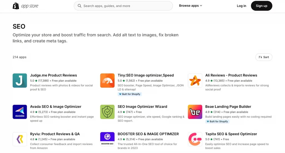The height and width of the screenshot is (153, 285).
Task: Click the SEO page heading
Action: click(x=19, y=26)
